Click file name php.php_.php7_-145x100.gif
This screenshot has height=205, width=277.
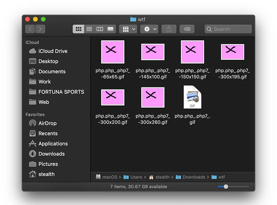click(153, 74)
